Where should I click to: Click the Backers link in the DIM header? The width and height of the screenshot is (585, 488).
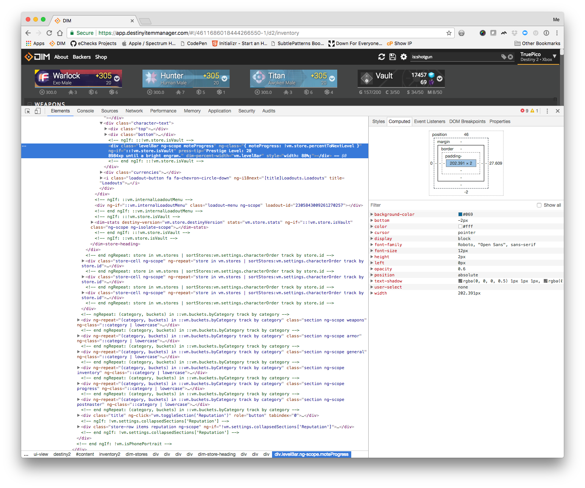coord(81,57)
